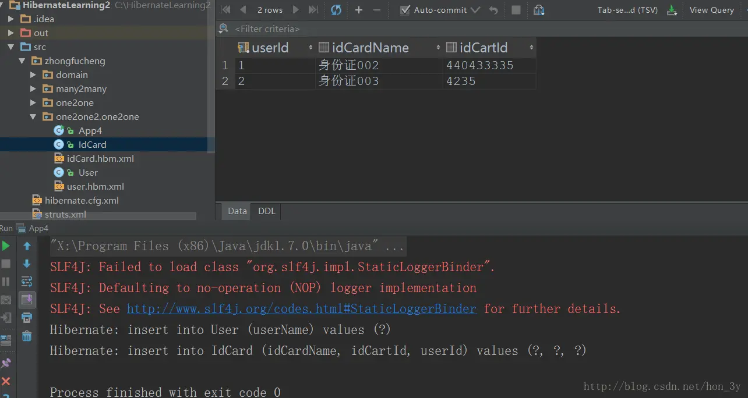The height and width of the screenshot is (398, 748).
Task: Sort by the userId column header
Action: [x=274, y=48]
